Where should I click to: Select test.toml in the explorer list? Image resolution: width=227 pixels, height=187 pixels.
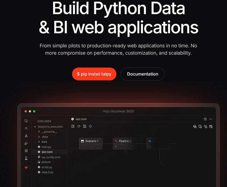(50, 152)
